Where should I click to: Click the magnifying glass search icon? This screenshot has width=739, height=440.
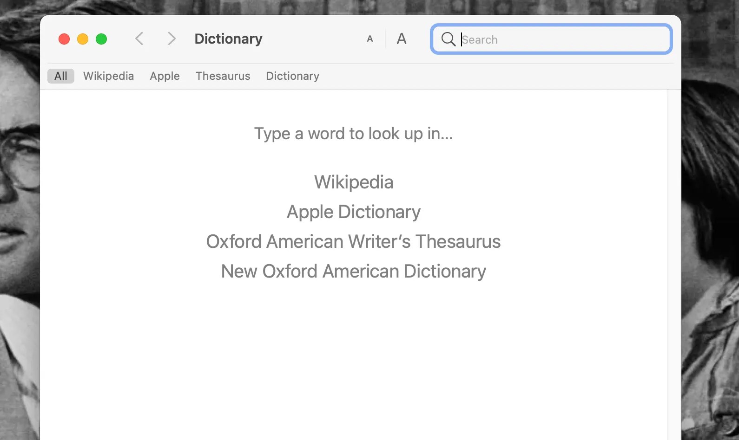pos(448,39)
